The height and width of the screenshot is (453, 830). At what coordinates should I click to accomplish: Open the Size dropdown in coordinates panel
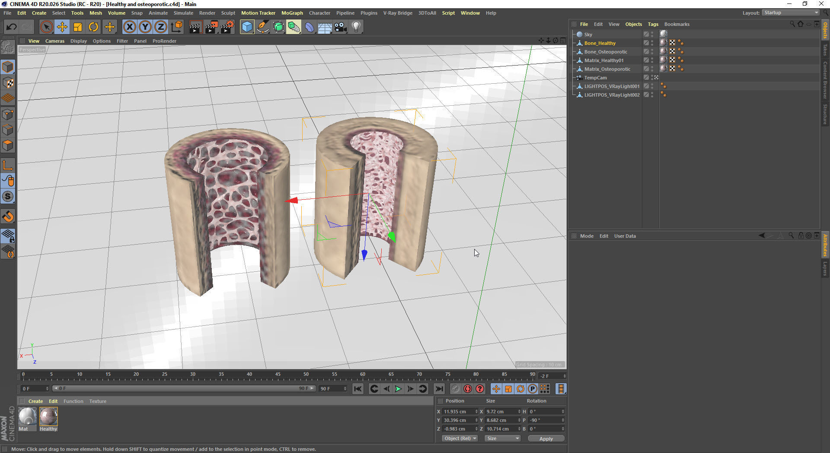(x=502, y=438)
